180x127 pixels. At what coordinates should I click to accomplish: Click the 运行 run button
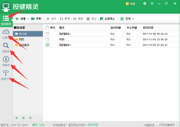51,19
